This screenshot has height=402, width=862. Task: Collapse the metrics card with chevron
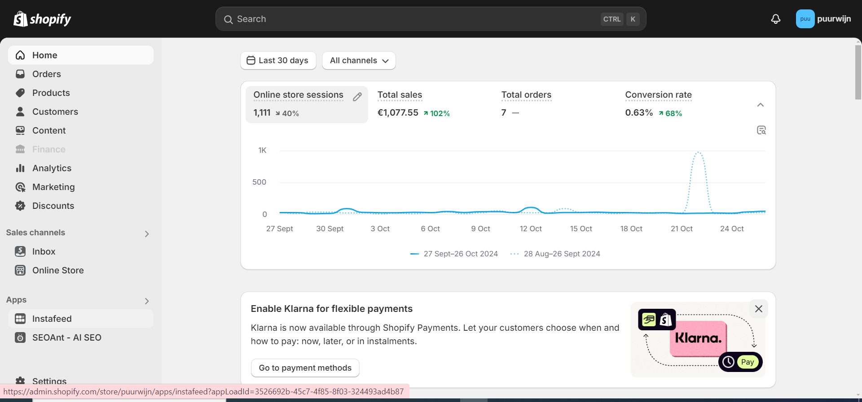click(x=760, y=105)
